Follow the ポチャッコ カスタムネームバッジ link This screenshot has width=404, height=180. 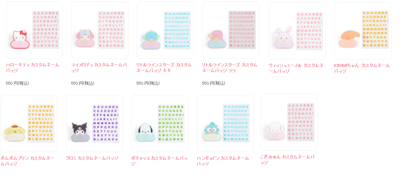point(159,161)
